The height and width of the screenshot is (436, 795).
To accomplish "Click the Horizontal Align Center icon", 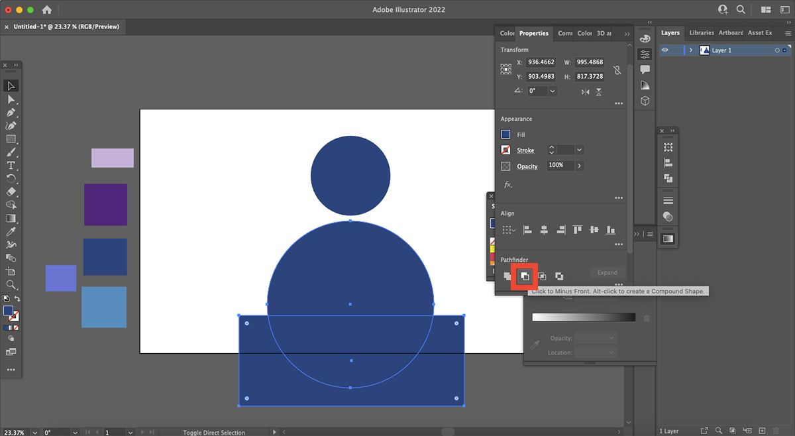I will pyautogui.click(x=545, y=229).
